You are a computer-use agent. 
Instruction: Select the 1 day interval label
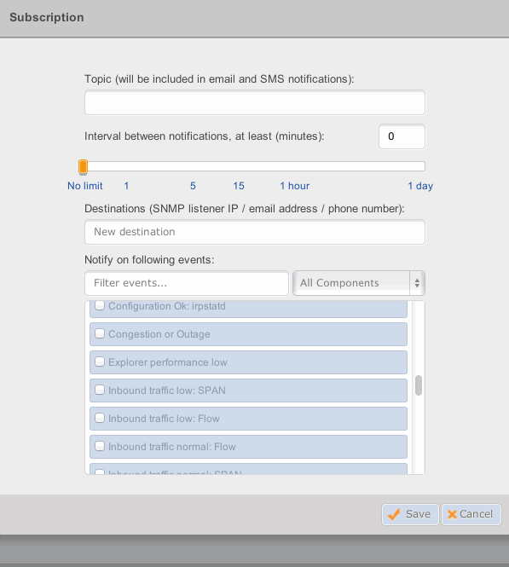[420, 186]
